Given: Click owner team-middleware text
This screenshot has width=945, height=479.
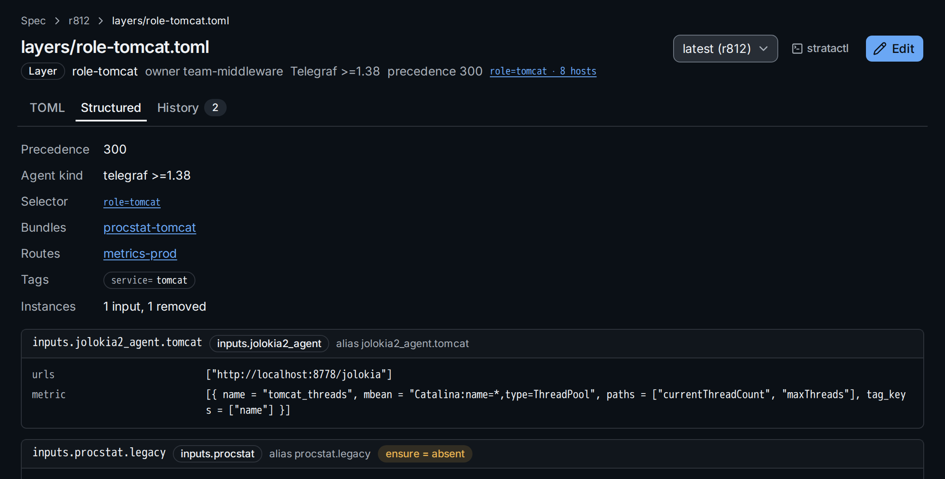Looking at the screenshot, I should [214, 71].
